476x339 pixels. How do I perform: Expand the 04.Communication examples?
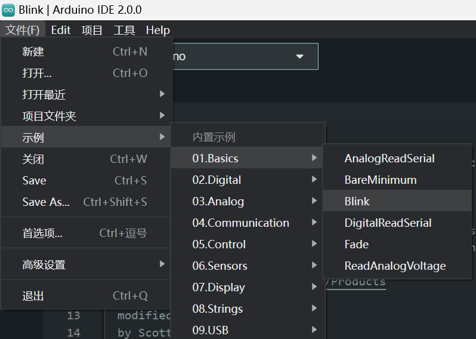247,223
